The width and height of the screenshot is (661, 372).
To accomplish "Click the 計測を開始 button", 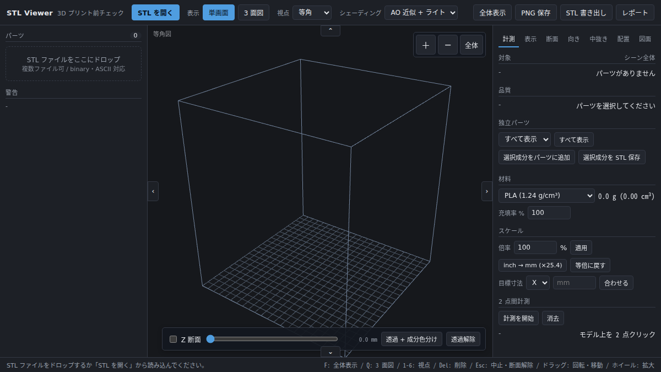I will pyautogui.click(x=518, y=318).
